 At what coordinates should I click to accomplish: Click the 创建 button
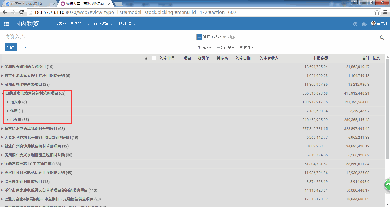[x=11, y=47]
